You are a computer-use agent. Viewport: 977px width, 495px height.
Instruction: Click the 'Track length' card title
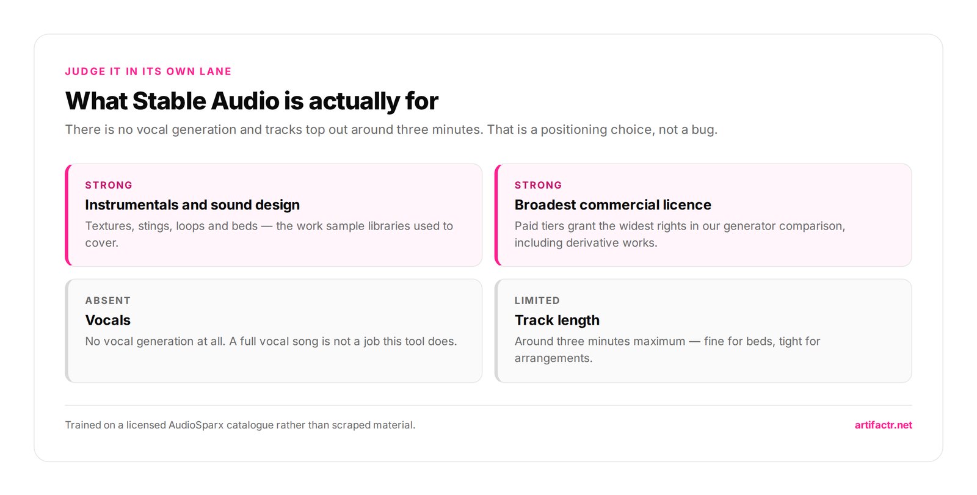point(557,320)
